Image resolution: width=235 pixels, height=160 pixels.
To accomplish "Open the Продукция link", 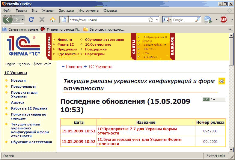I will (67, 49).
